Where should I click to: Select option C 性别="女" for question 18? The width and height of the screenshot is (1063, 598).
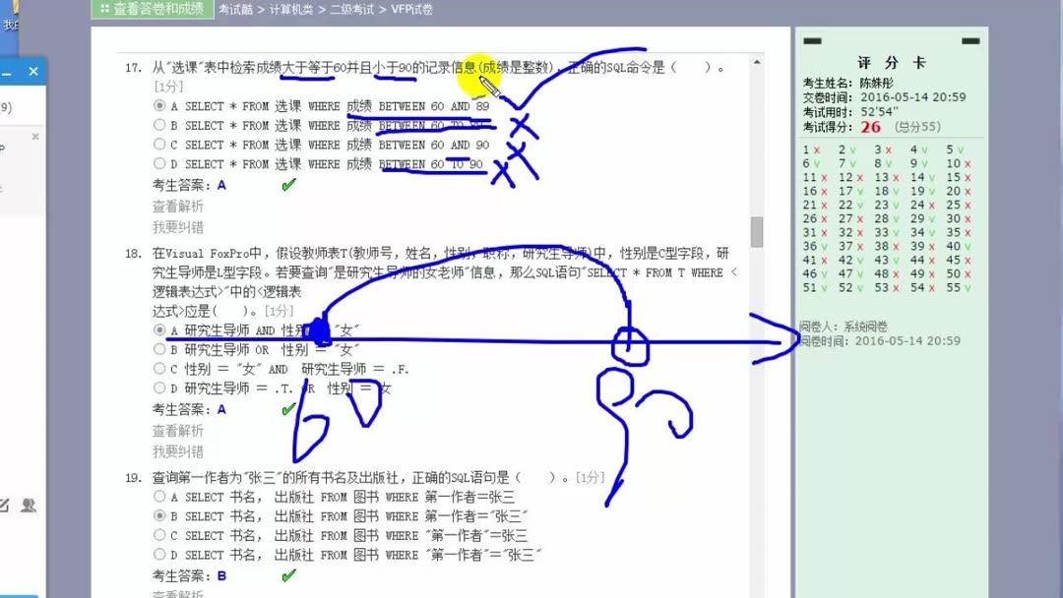tap(158, 368)
